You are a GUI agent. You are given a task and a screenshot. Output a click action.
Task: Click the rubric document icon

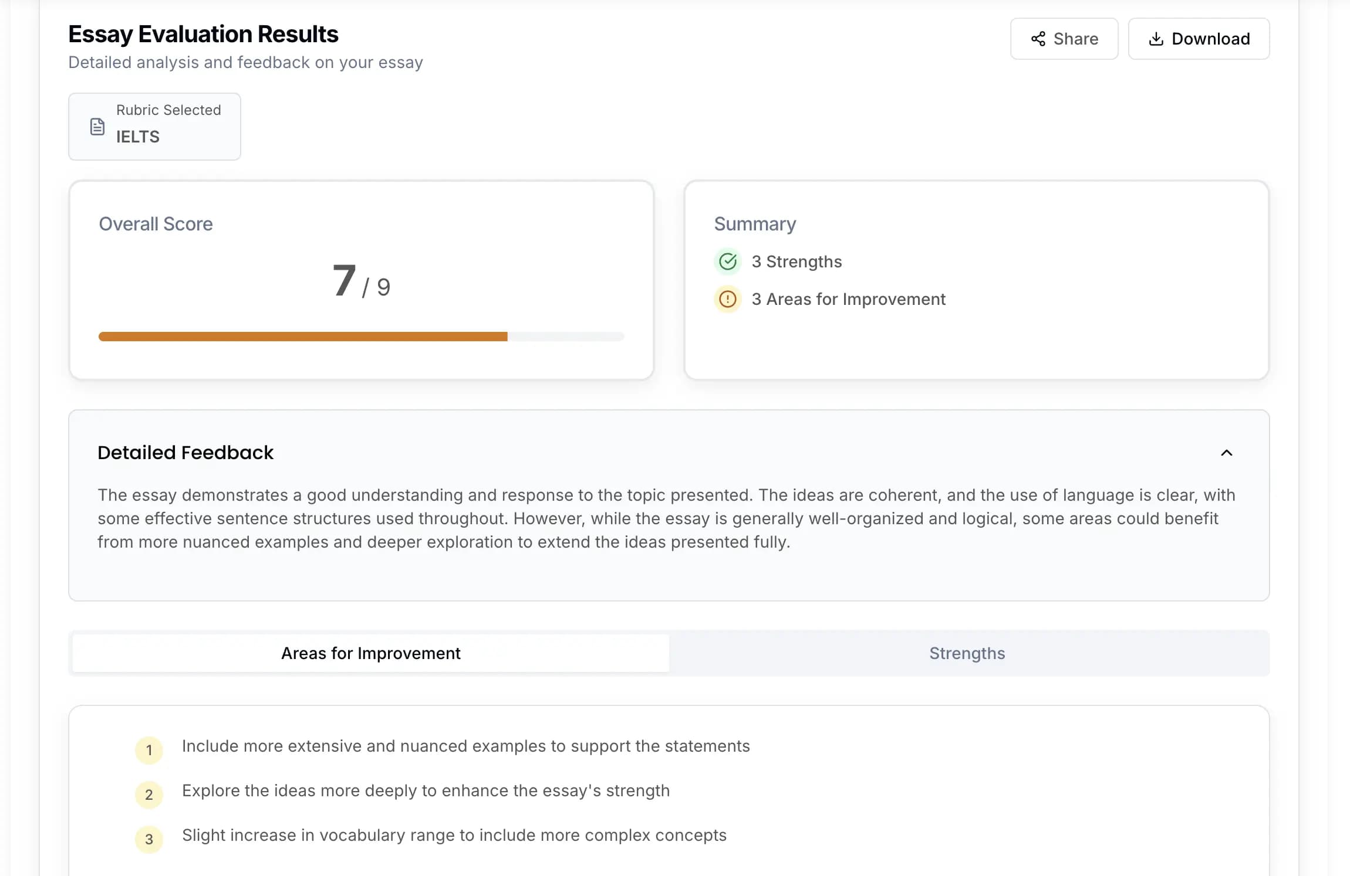coord(97,127)
